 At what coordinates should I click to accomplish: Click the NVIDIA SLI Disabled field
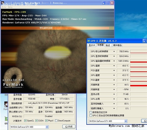point(49,116)
